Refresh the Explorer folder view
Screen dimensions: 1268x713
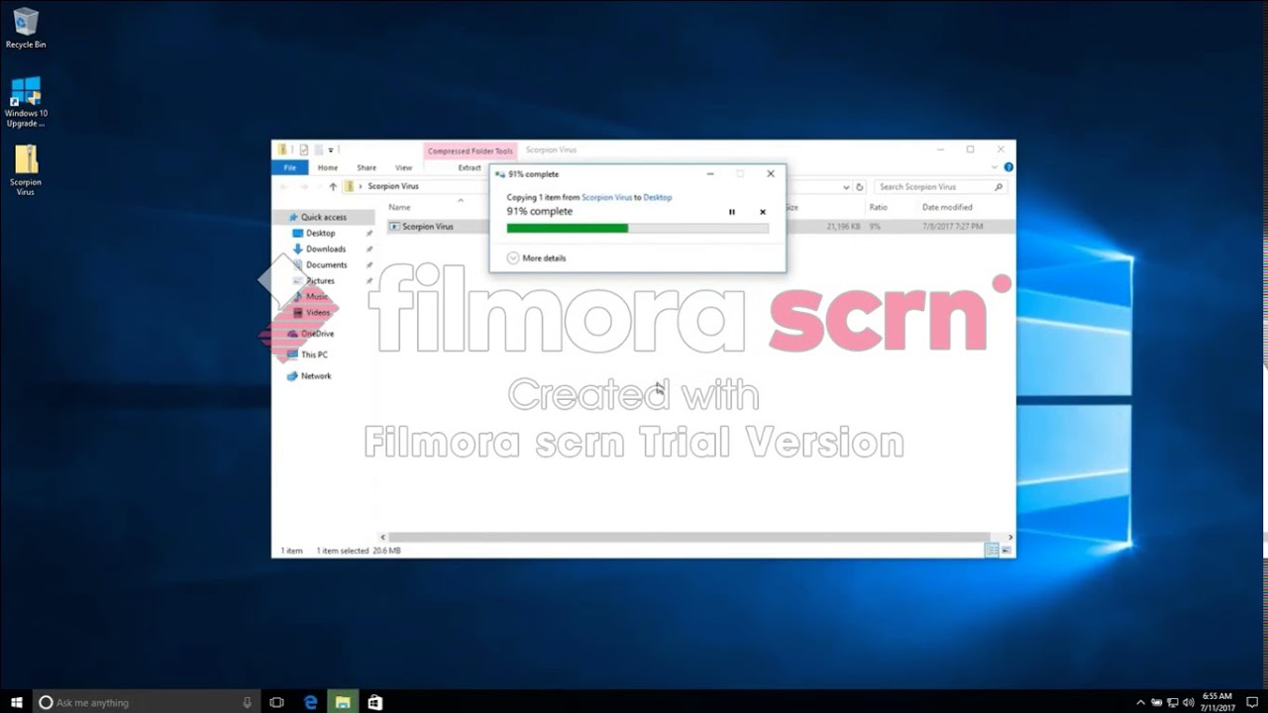coord(860,186)
